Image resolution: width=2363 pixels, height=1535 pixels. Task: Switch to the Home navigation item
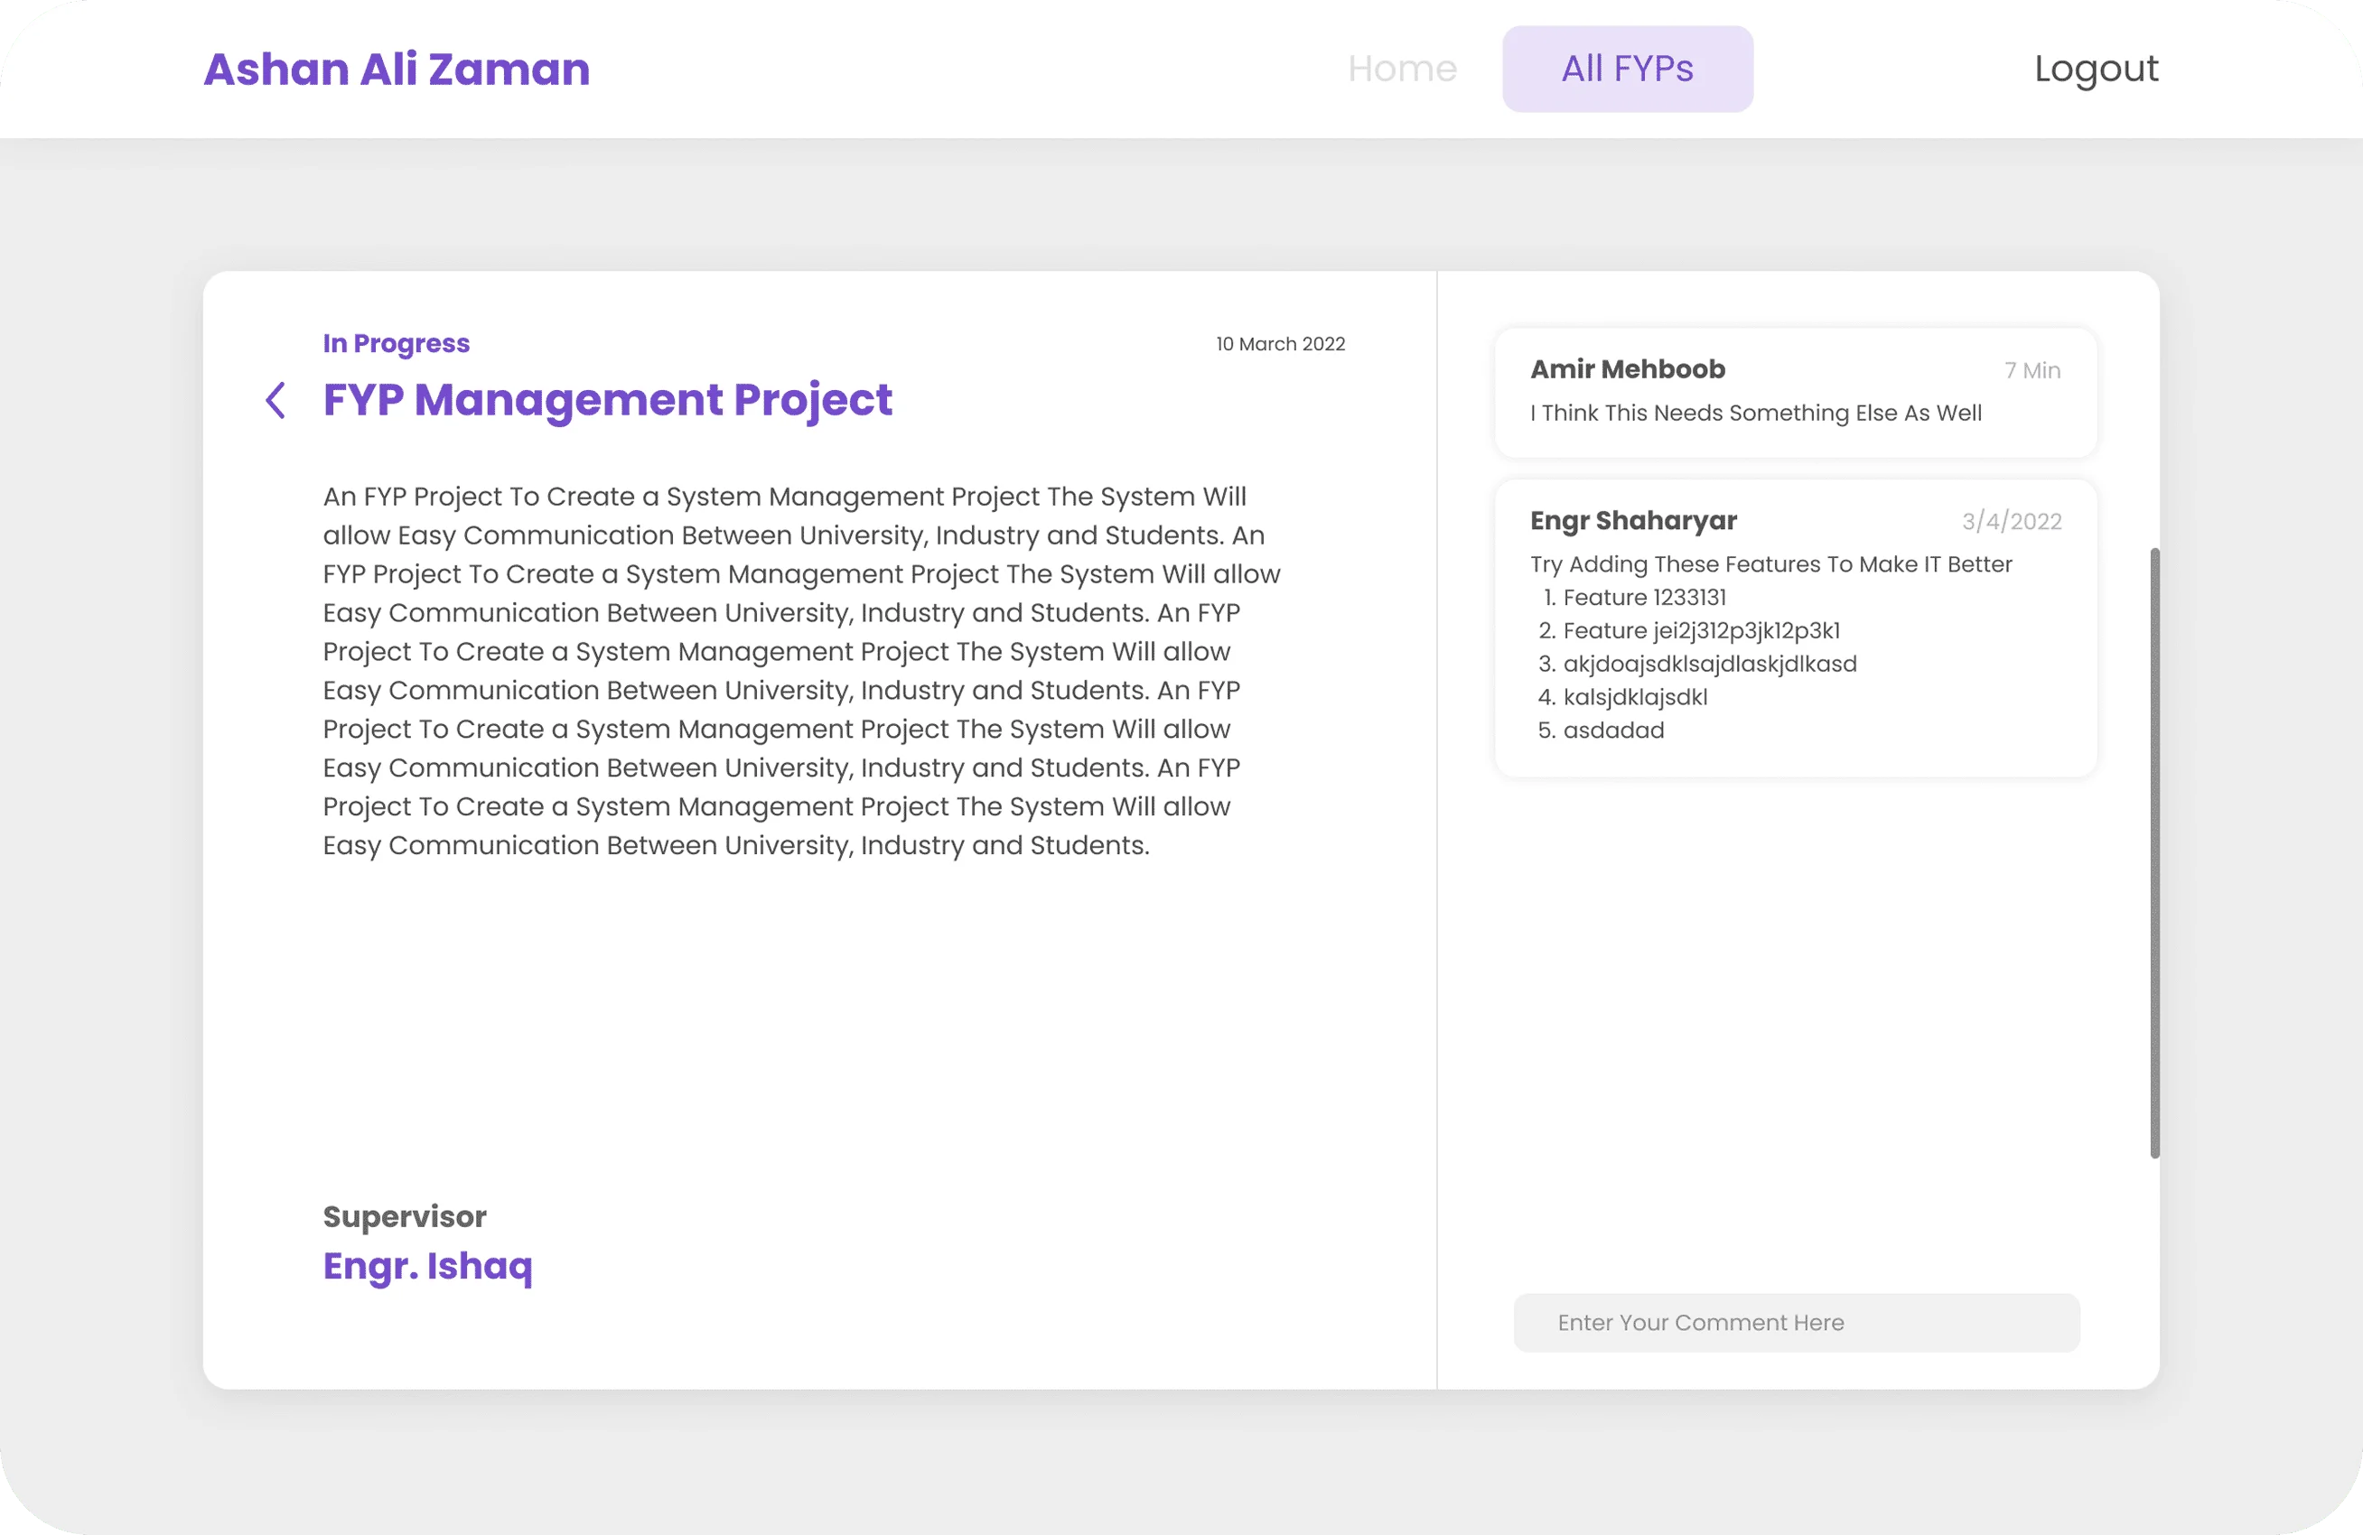1402,69
